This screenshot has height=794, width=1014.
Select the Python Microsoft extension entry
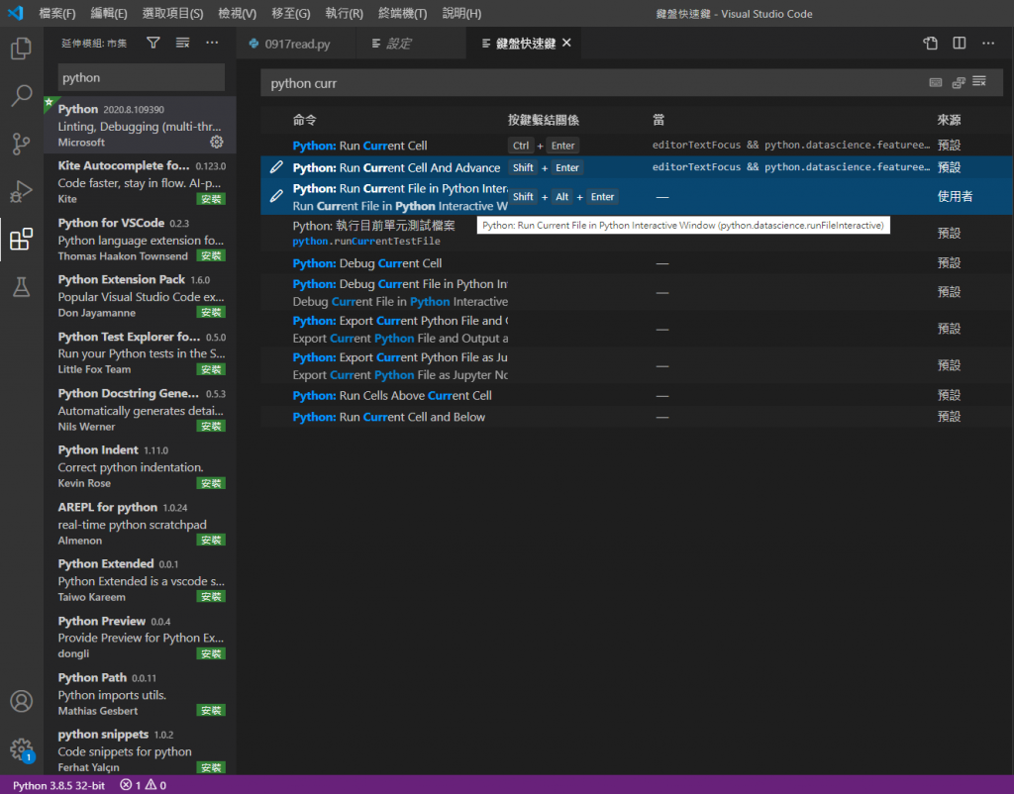point(140,125)
